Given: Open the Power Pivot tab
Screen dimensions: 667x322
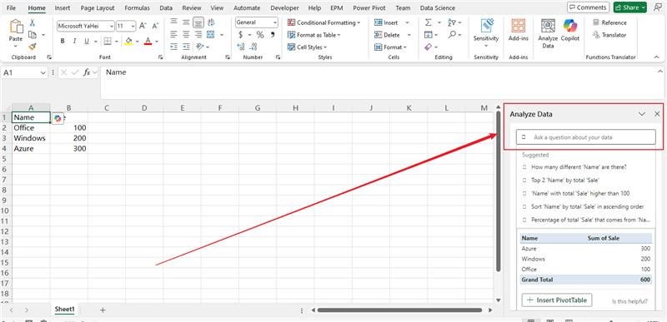Looking at the screenshot, I should 369,8.
